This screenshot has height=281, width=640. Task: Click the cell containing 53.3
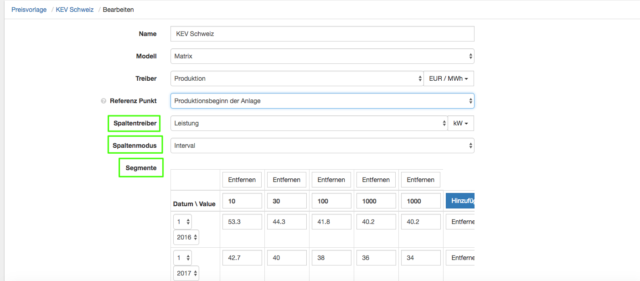click(242, 222)
